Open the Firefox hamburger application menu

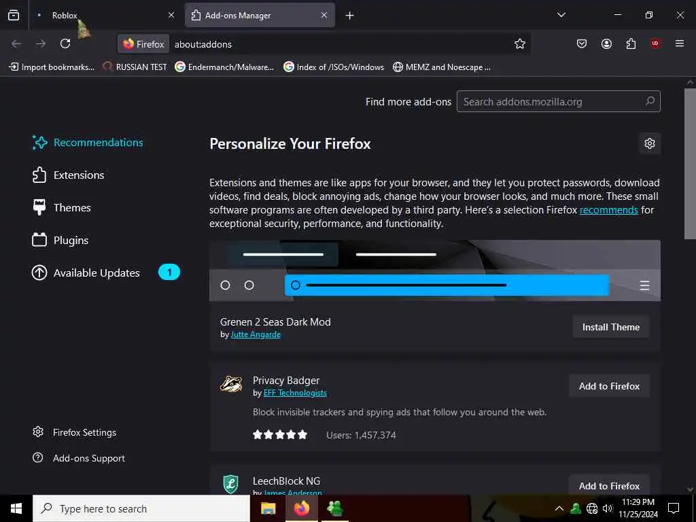[680, 43]
